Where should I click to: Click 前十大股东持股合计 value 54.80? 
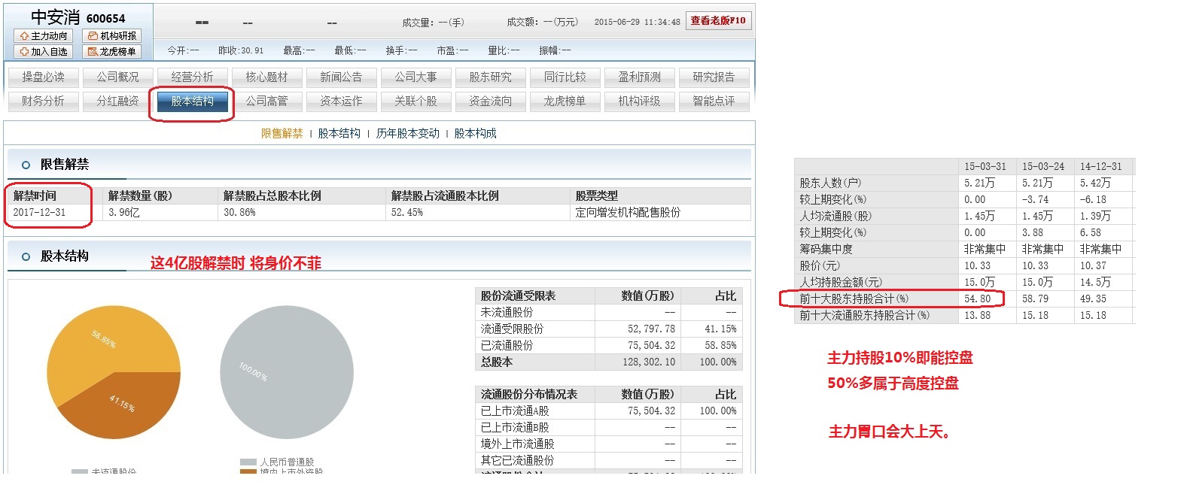[x=977, y=298]
